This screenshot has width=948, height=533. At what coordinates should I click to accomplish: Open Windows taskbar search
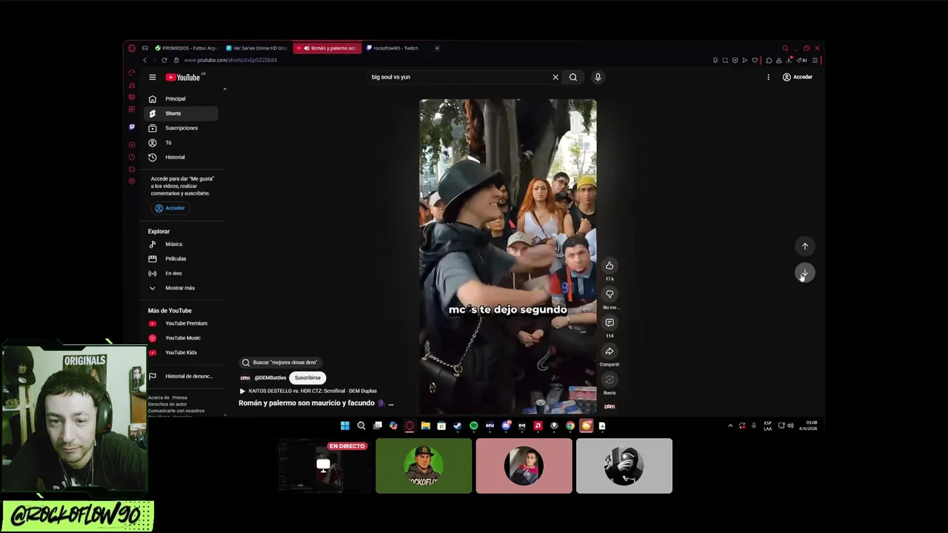[361, 426]
